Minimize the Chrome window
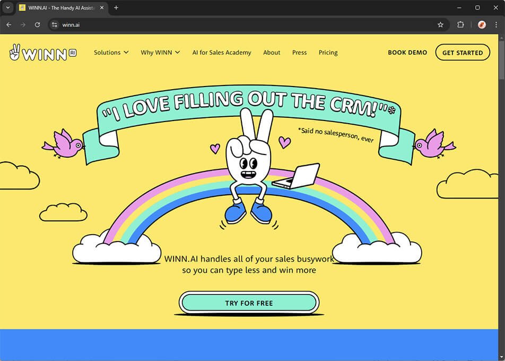This screenshot has height=361, width=505. coord(459,8)
